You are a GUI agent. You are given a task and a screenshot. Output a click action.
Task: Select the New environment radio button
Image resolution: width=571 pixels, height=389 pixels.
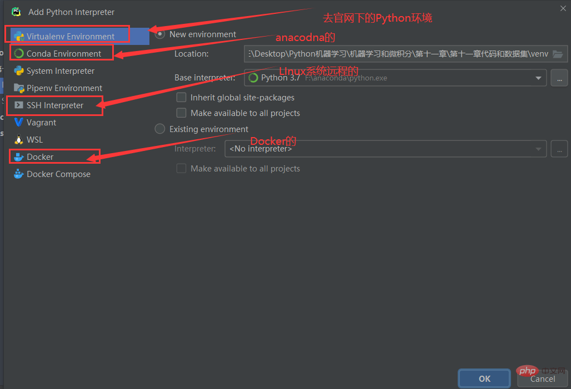pyautogui.click(x=160, y=34)
